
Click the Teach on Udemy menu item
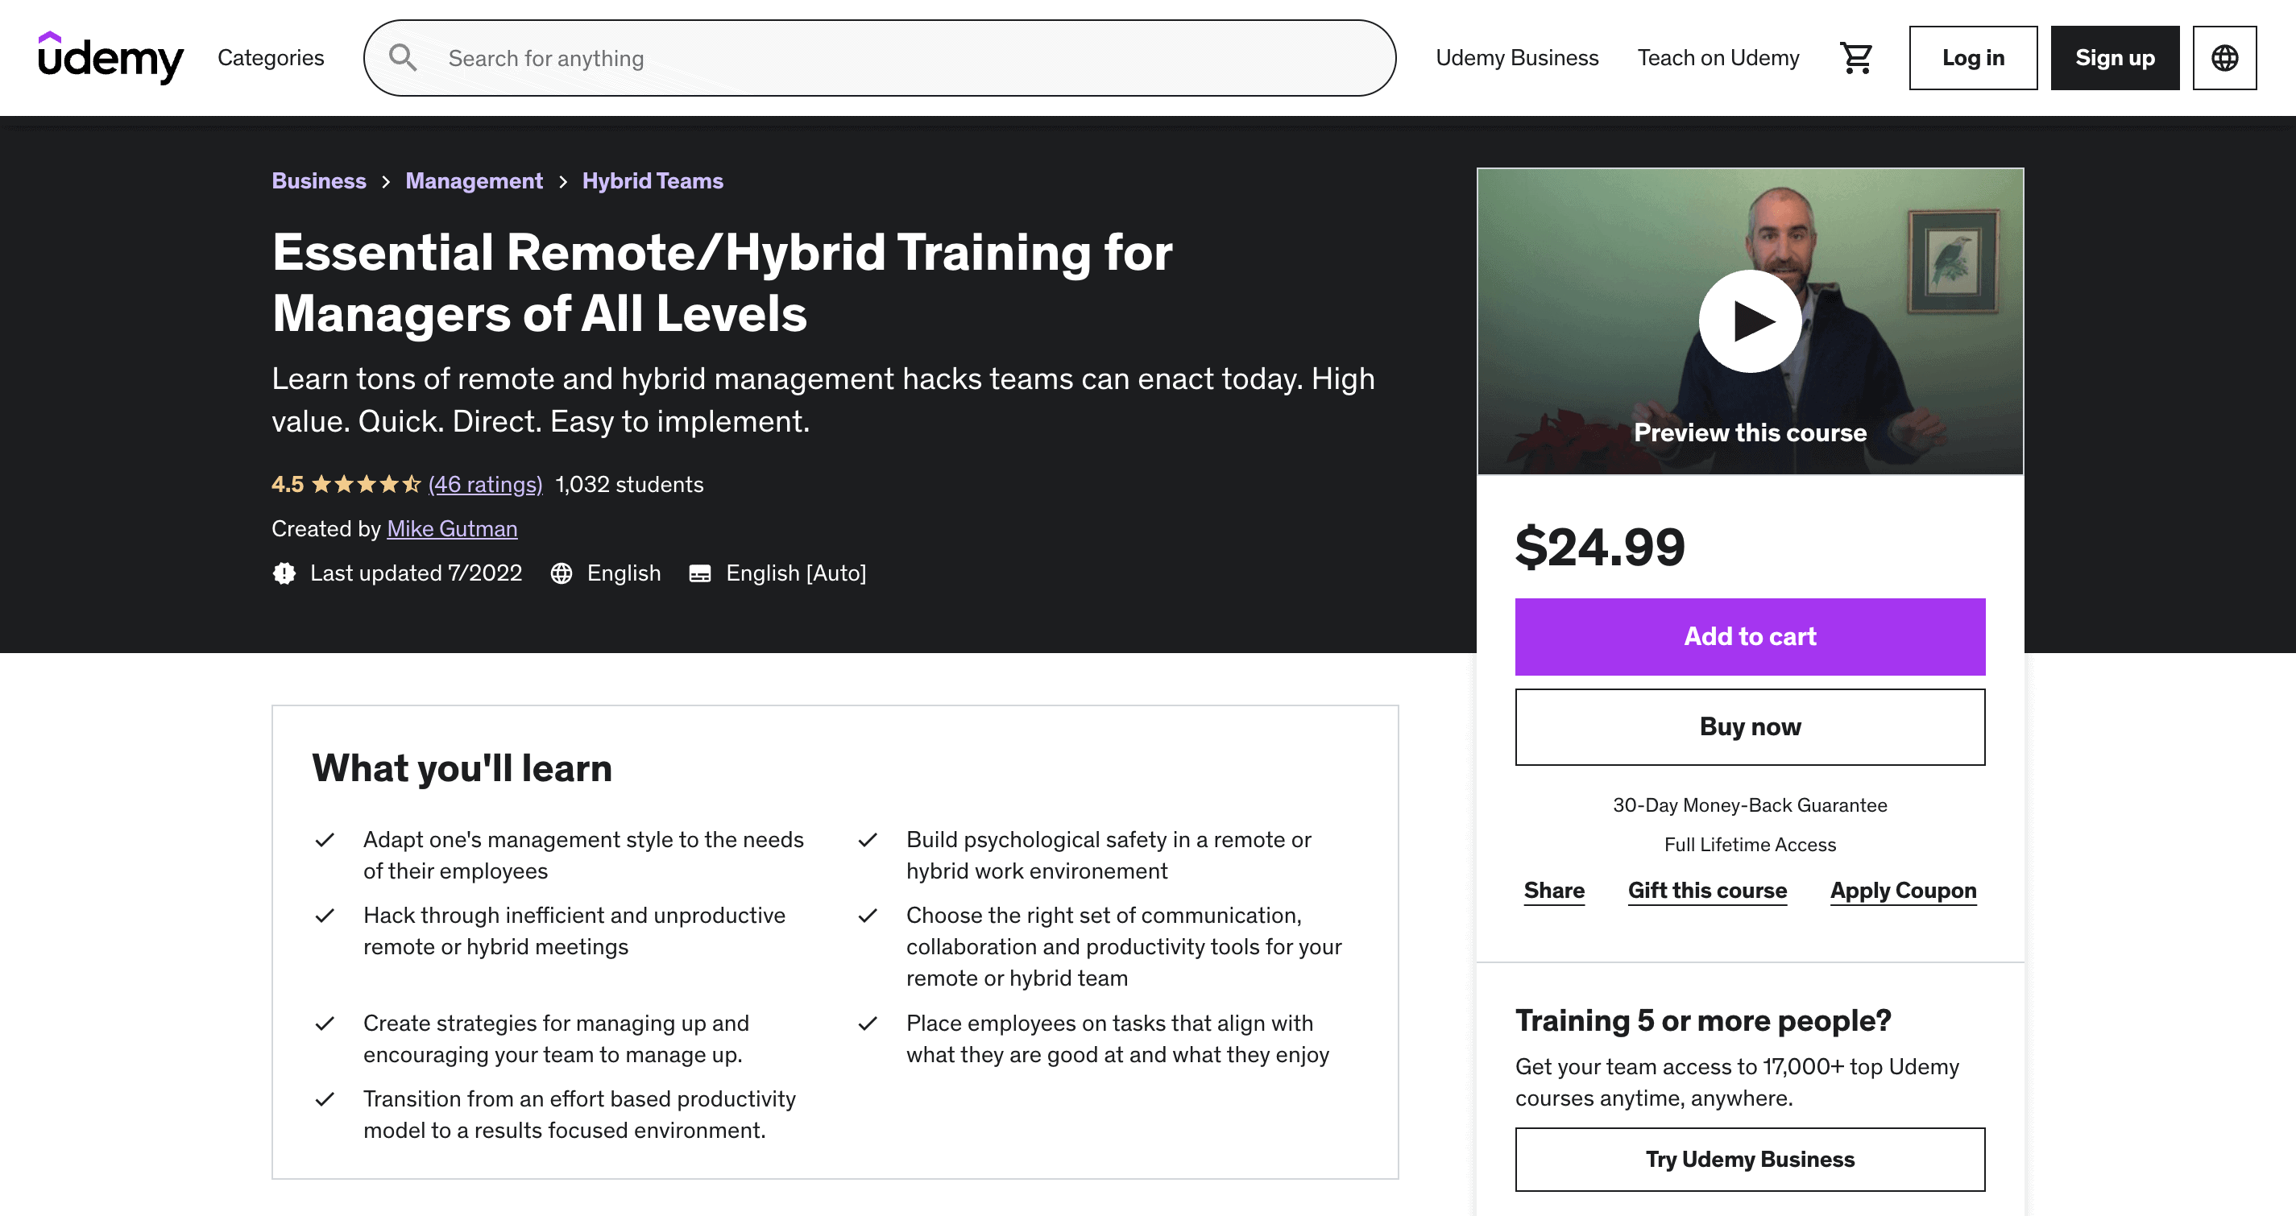pyautogui.click(x=1718, y=58)
